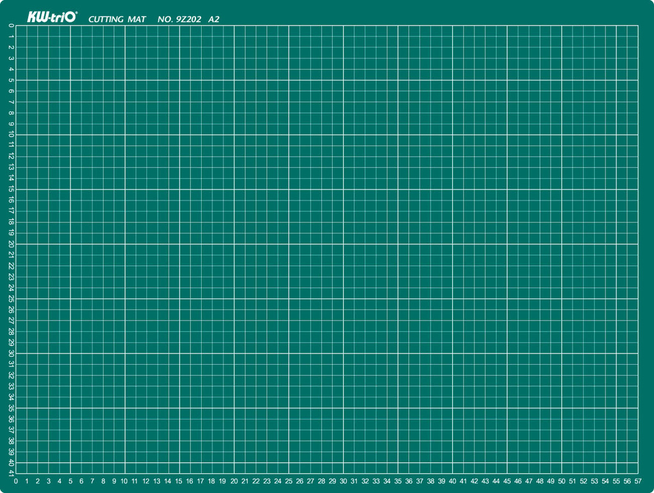Choose the 5 label on the horizontal ruler
The width and height of the screenshot is (654, 493).
coord(70,481)
